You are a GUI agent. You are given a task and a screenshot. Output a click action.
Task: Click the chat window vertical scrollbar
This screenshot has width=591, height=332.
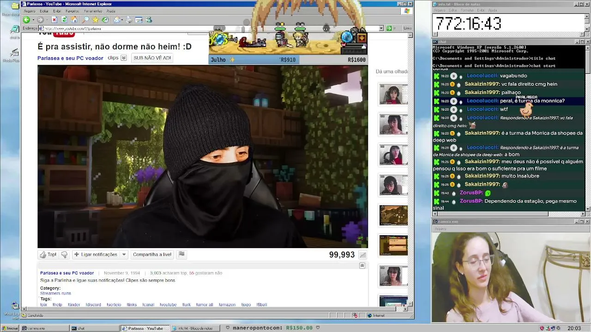point(587,128)
